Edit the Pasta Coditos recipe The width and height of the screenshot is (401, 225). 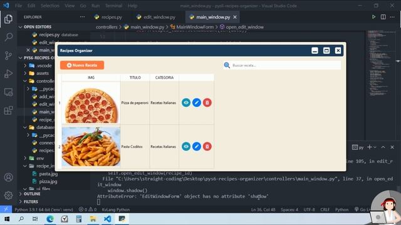(196, 146)
